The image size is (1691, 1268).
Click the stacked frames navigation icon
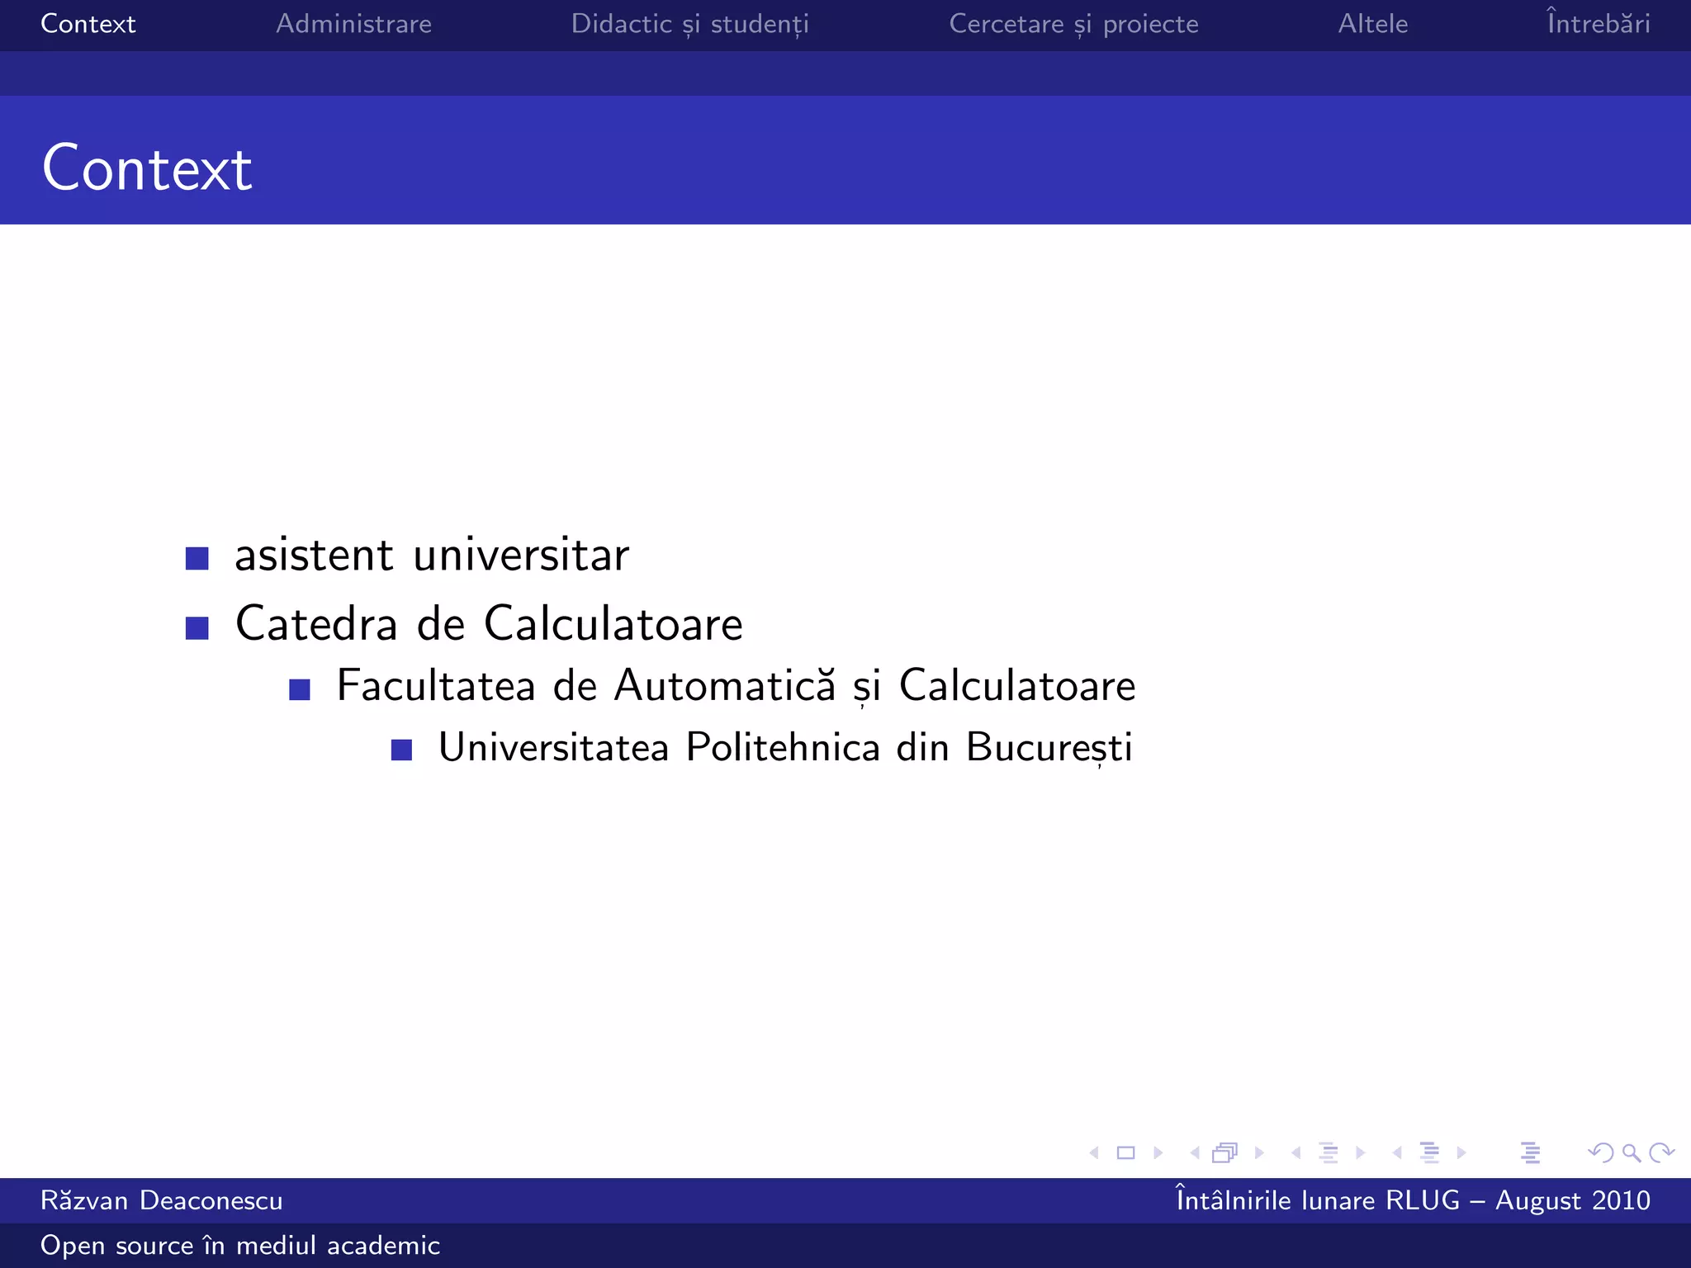point(1225,1152)
